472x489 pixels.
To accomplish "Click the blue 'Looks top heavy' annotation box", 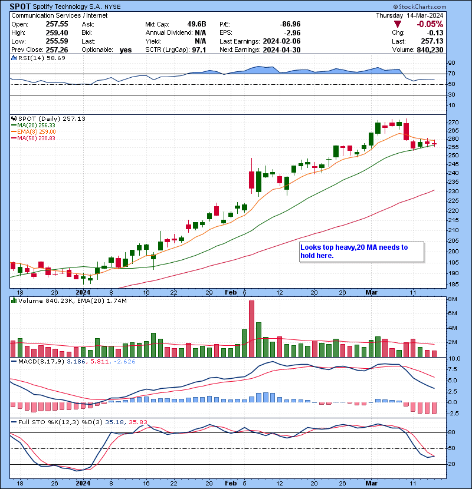I will click(x=362, y=252).
